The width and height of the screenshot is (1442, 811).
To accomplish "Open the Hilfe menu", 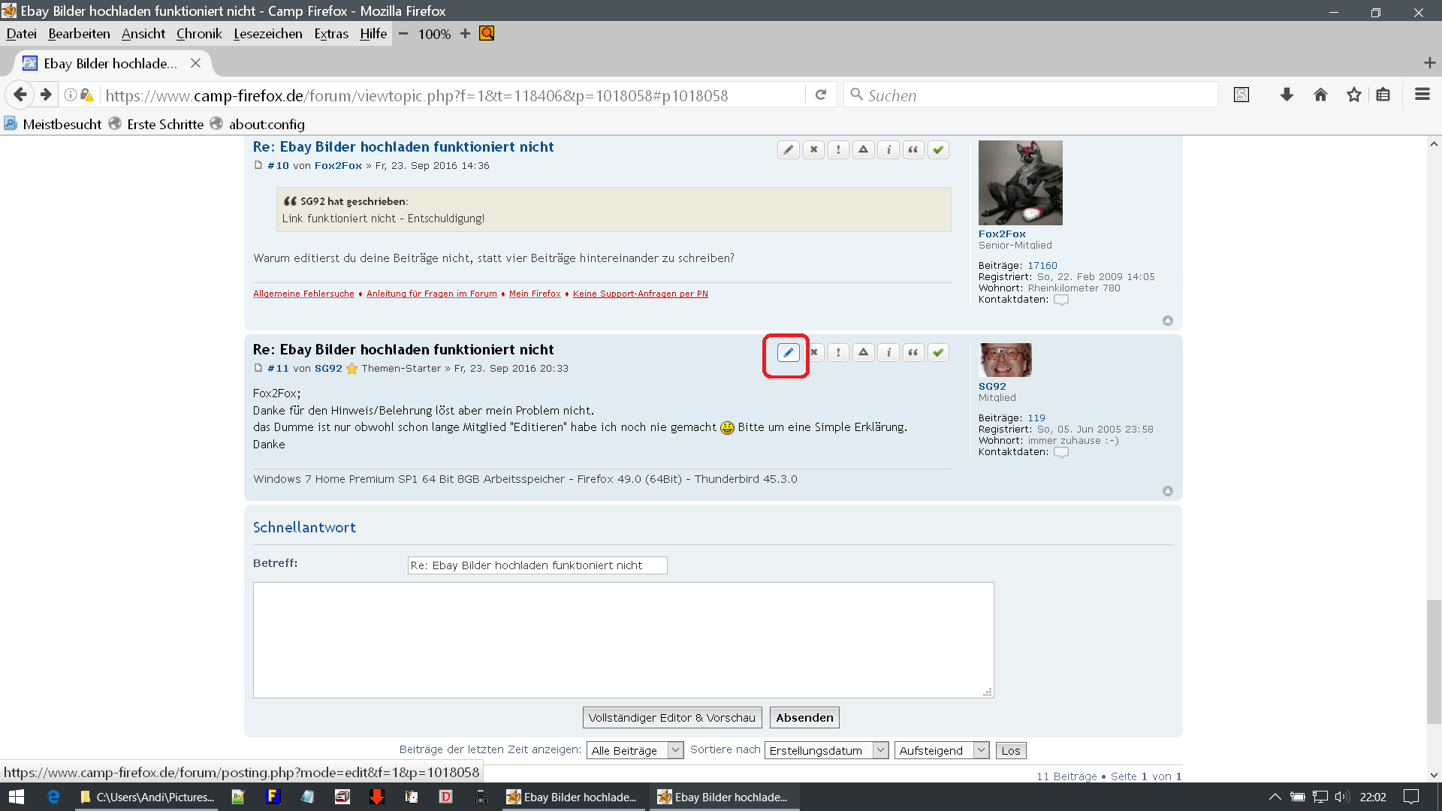I will point(373,34).
